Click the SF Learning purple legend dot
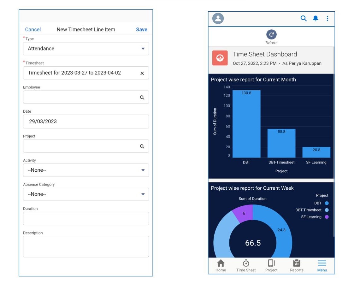The width and height of the screenshot is (354, 284). [x=327, y=217]
